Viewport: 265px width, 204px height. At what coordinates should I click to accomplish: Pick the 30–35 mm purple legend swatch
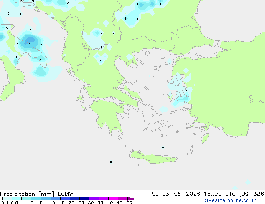pos(94,199)
